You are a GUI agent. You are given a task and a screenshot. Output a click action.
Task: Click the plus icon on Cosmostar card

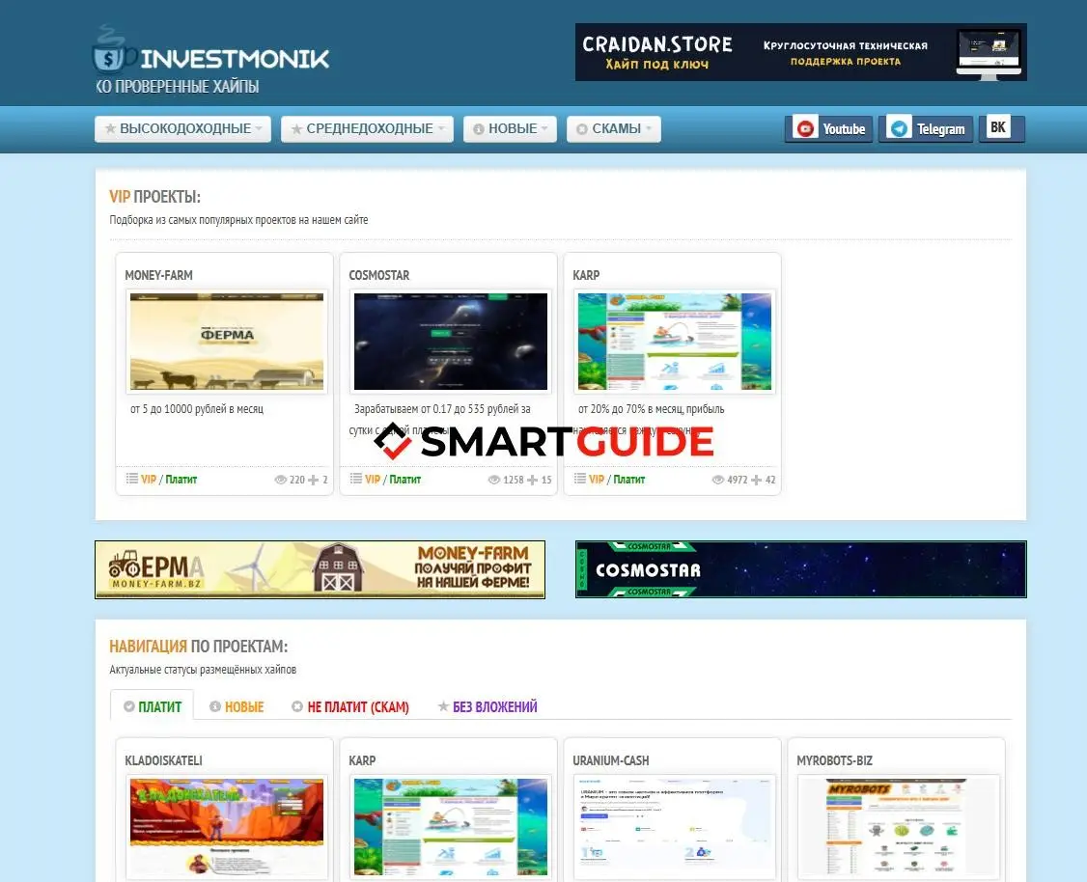click(x=532, y=480)
